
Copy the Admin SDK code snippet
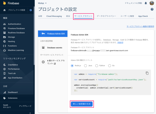(x=147, y=73)
